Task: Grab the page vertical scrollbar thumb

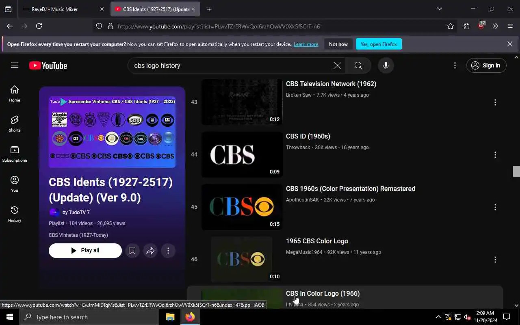Action: click(516, 171)
